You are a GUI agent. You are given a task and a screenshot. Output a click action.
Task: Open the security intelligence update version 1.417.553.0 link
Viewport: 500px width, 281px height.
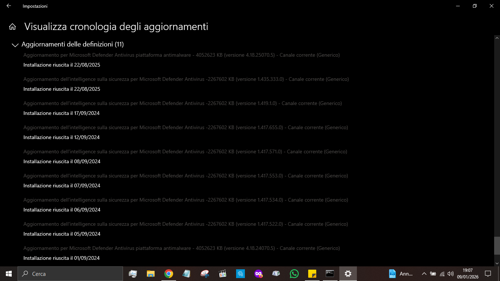pyautogui.click(x=186, y=176)
